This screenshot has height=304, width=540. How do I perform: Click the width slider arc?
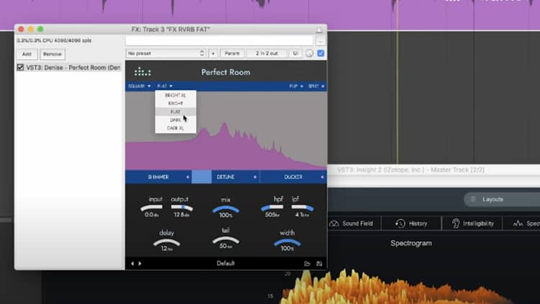[x=287, y=242]
